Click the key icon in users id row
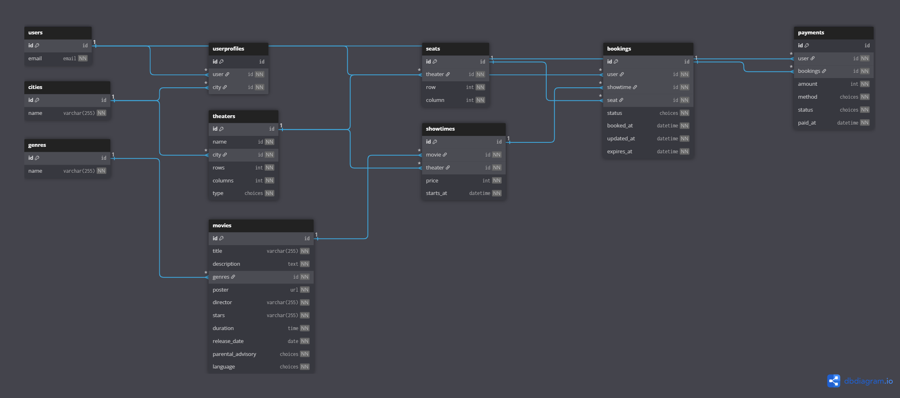This screenshot has height=398, width=900. pos(37,46)
